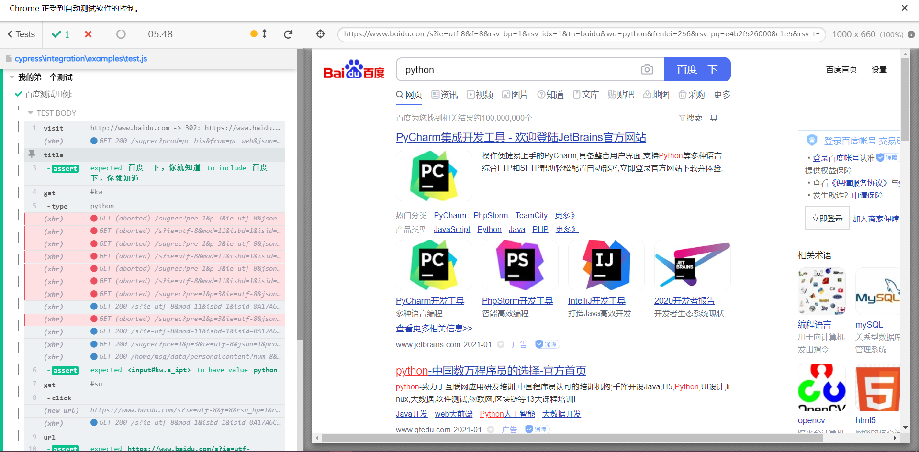Open the 更多 search categories menu

[x=722, y=95]
